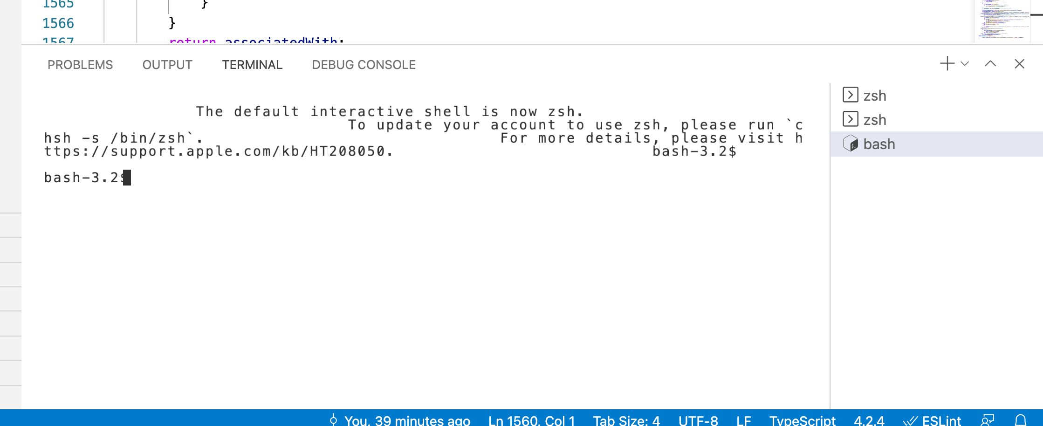Select the zsh terminal directly above bash
The image size is (1043, 426).
point(937,120)
